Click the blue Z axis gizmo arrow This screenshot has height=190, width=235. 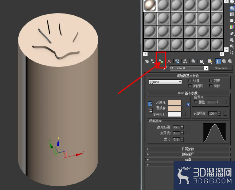[x=58, y=143]
